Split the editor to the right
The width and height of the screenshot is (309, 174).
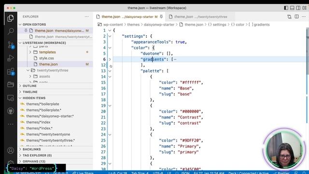pyautogui.click(x=296, y=16)
